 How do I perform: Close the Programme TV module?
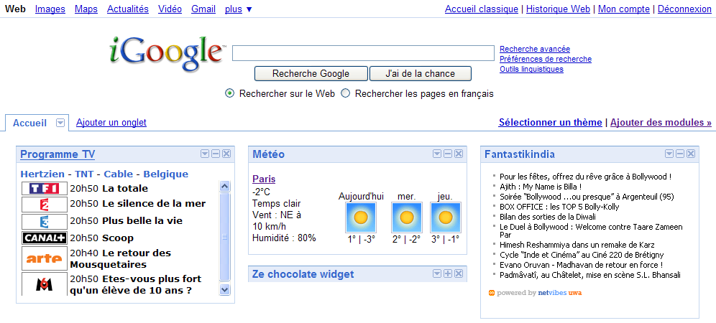[x=226, y=154]
